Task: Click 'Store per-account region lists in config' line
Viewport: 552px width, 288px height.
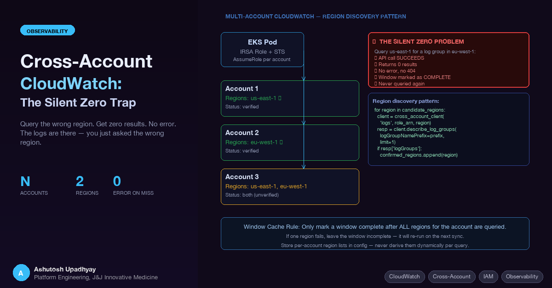Action: point(375,246)
